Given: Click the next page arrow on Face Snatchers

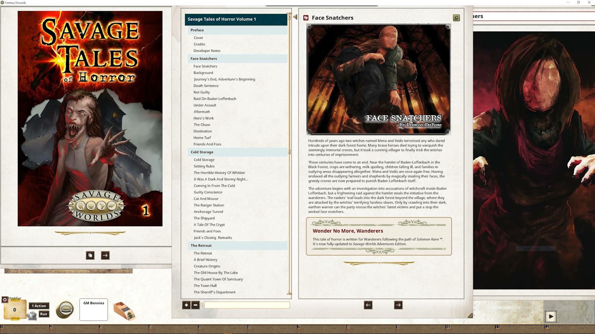Looking at the screenshot, I should 398,305.
